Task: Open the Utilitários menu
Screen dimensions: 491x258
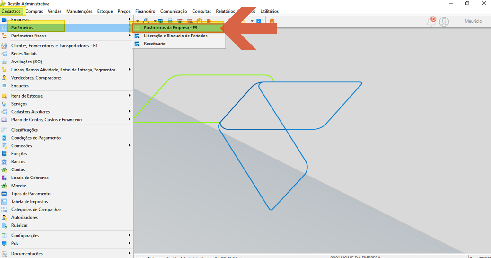Action: [x=269, y=11]
